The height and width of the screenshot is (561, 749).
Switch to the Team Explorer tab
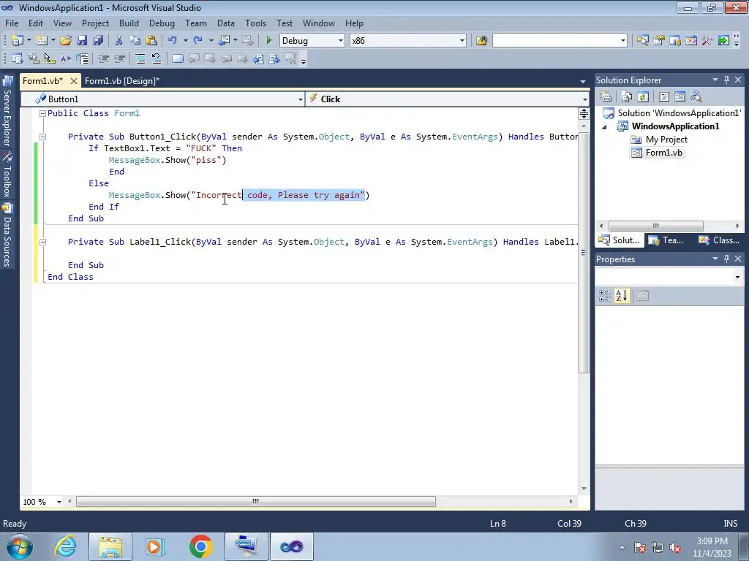[667, 240]
